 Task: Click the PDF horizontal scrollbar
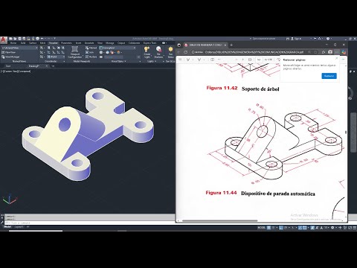point(220,220)
